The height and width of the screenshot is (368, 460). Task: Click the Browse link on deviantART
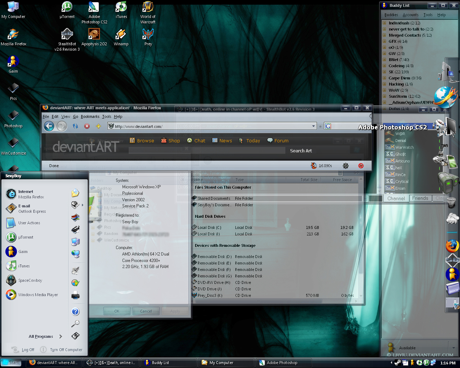coord(142,141)
